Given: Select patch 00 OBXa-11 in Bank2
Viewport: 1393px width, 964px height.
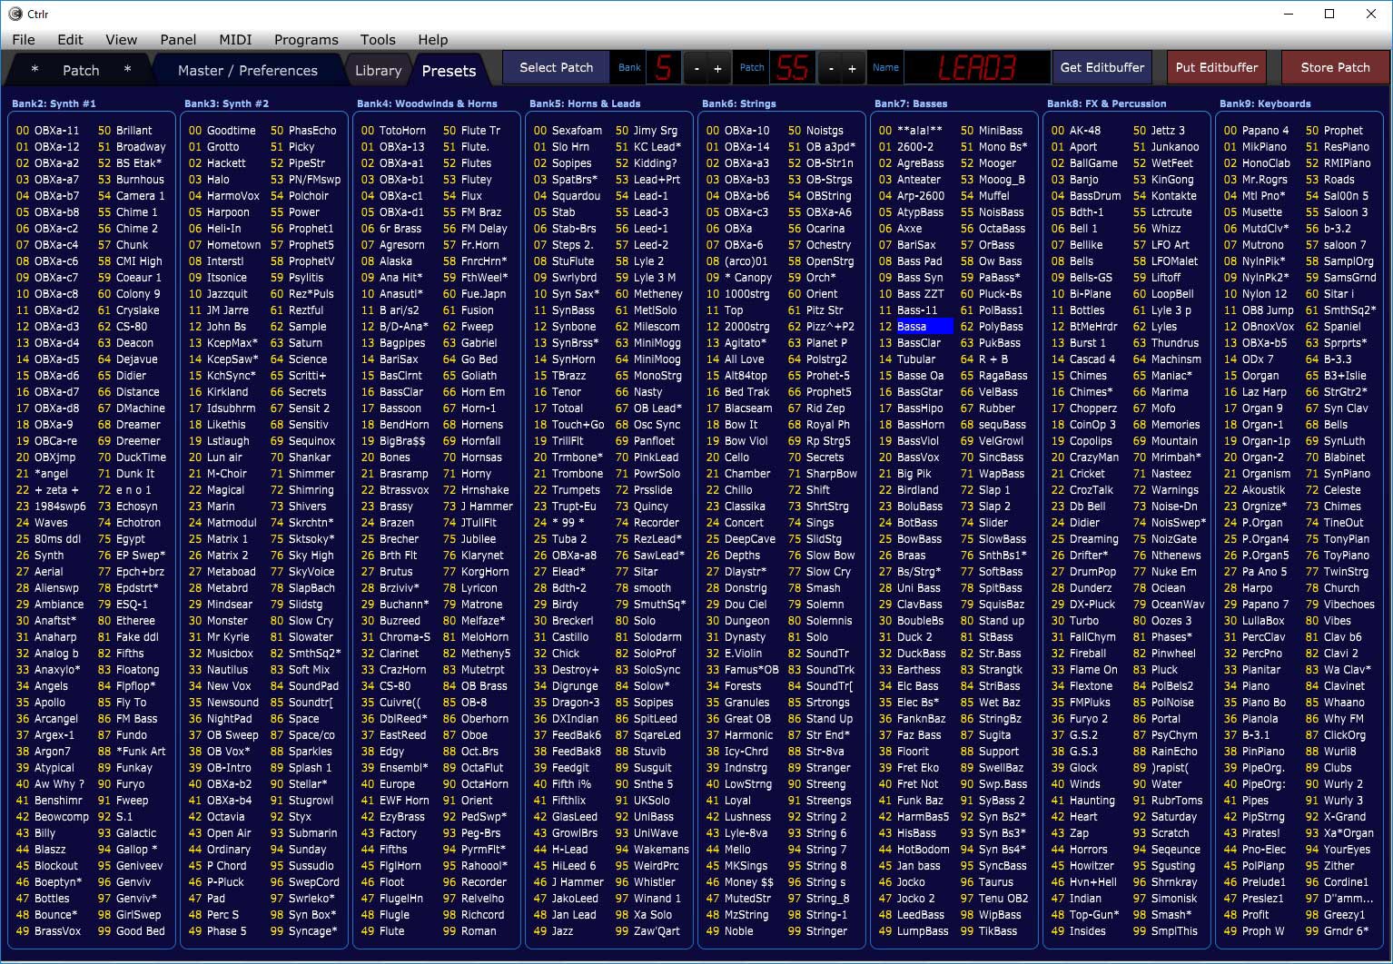Looking at the screenshot, I should [x=48, y=131].
